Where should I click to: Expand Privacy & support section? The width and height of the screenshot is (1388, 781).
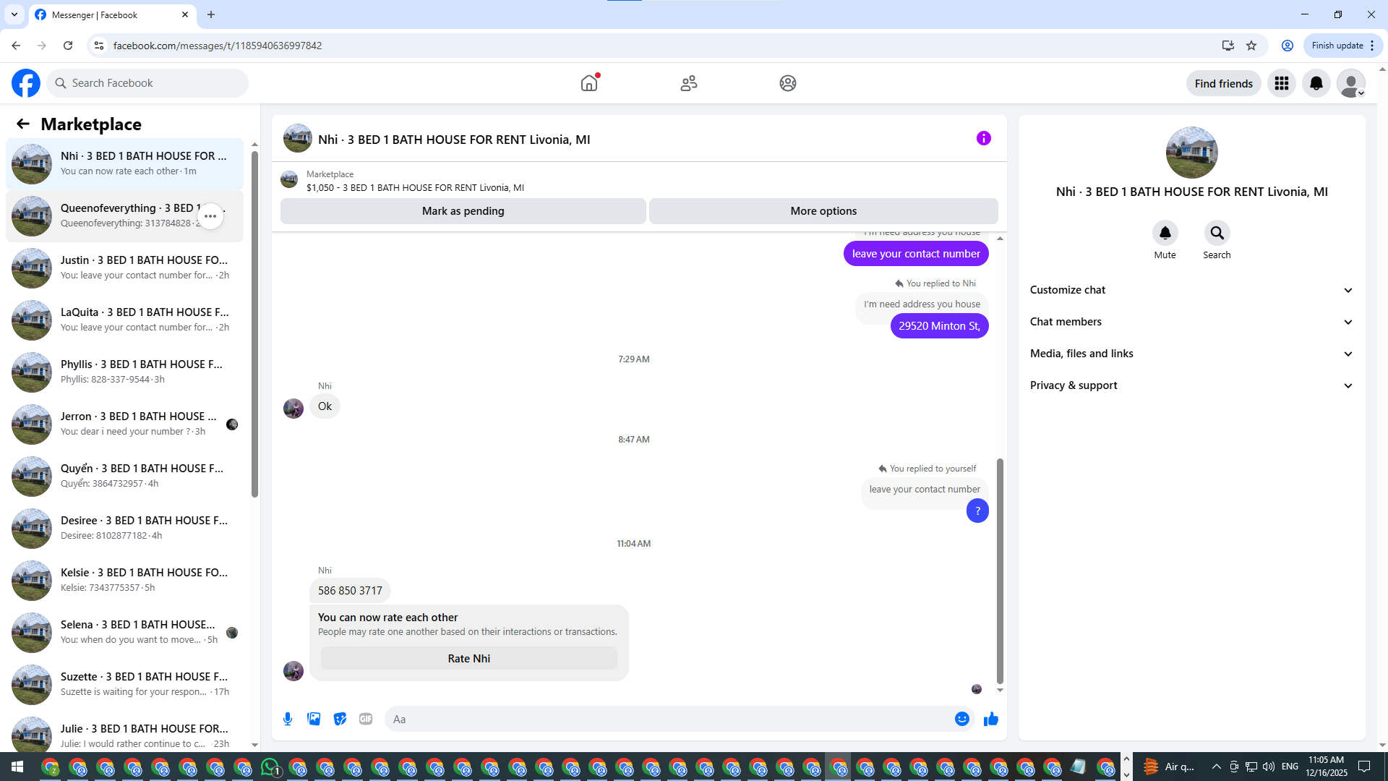tap(1192, 385)
